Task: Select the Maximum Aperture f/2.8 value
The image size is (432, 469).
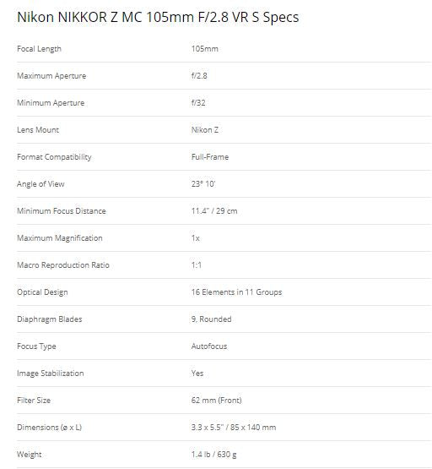Action: click(x=199, y=76)
